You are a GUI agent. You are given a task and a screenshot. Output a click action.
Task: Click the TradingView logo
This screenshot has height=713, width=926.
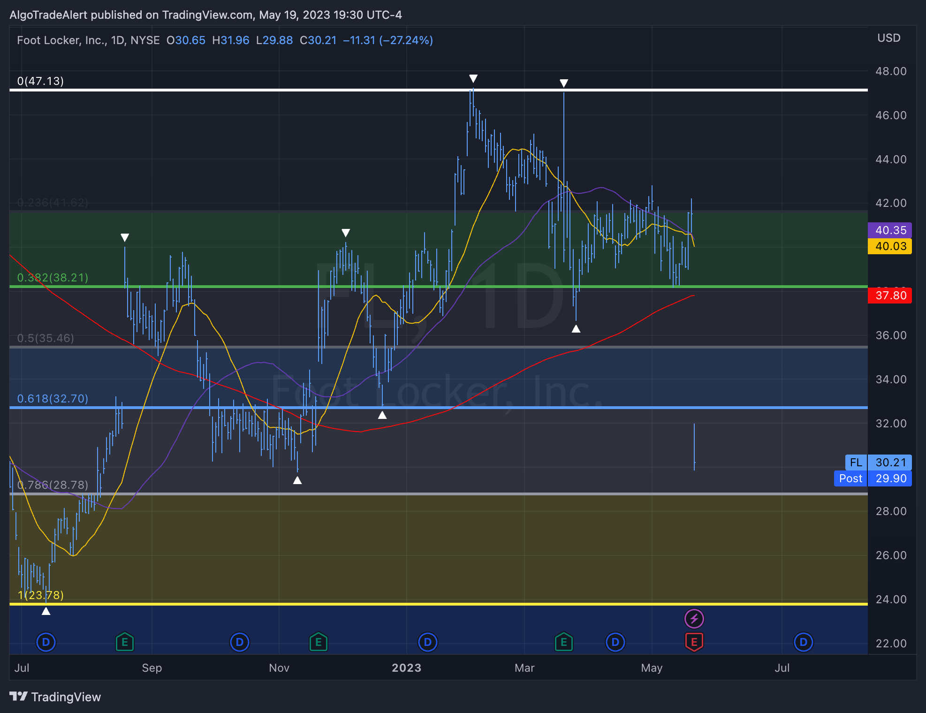55,697
